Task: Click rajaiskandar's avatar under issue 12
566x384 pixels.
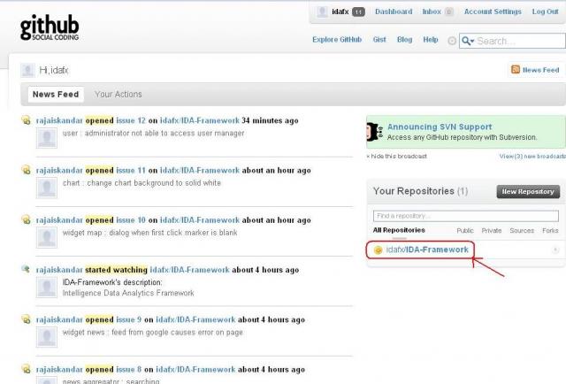Action: click(x=47, y=138)
